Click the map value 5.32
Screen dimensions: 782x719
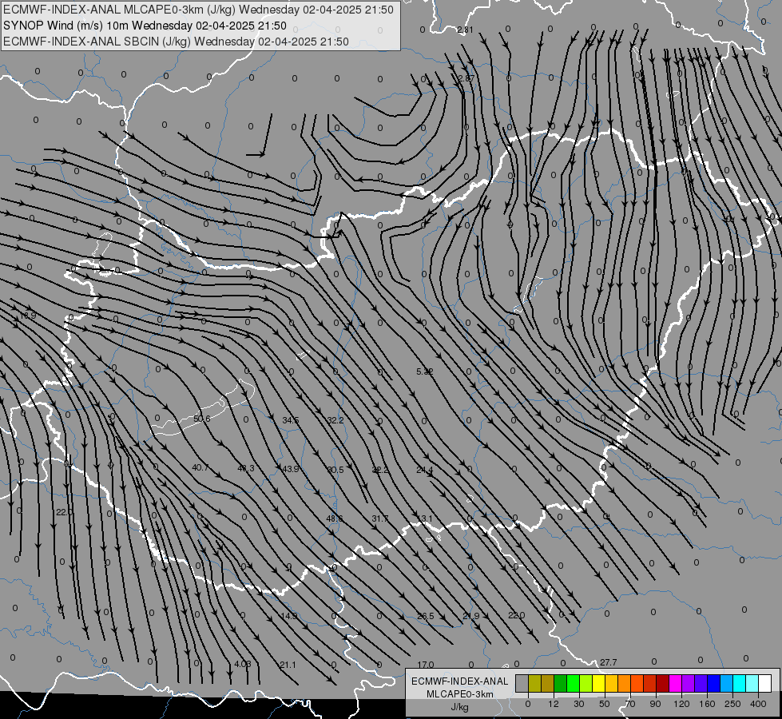point(425,371)
